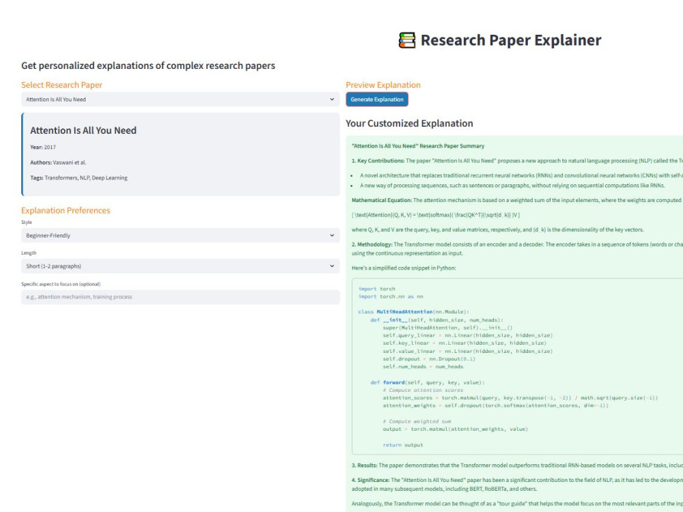Click the import torch code line

point(376,289)
